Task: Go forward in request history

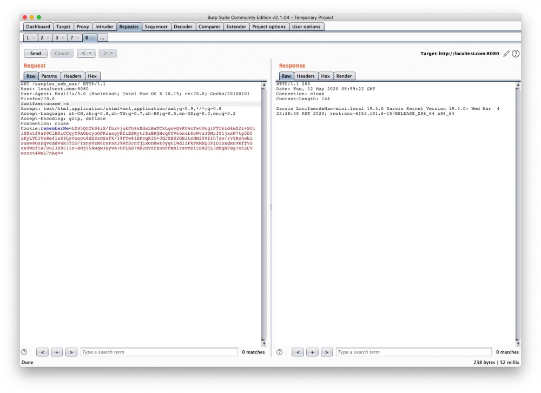Action: pyautogui.click(x=105, y=54)
